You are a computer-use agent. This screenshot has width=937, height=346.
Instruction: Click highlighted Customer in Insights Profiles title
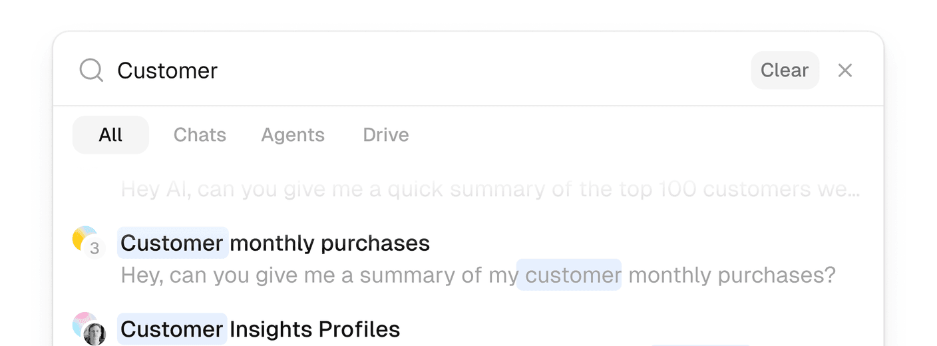click(x=172, y=329)
